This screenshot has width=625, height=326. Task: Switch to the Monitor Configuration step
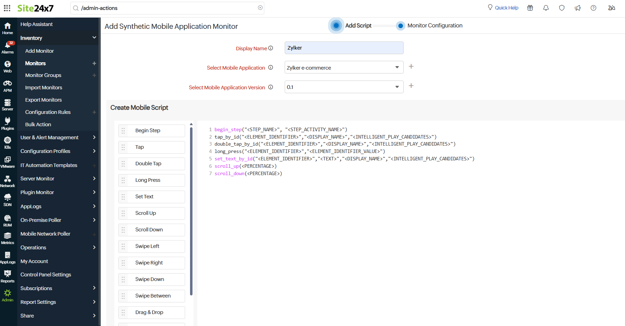(400, 25)
